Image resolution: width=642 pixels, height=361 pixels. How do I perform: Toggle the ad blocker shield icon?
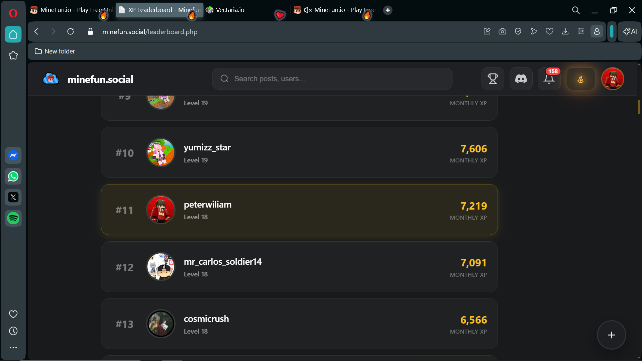point(518,31)
